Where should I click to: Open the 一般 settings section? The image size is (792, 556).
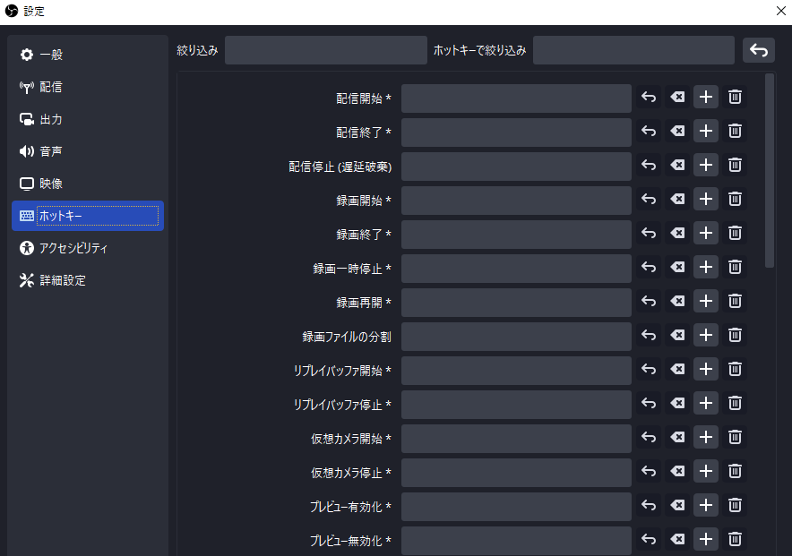tap(51, 56)
